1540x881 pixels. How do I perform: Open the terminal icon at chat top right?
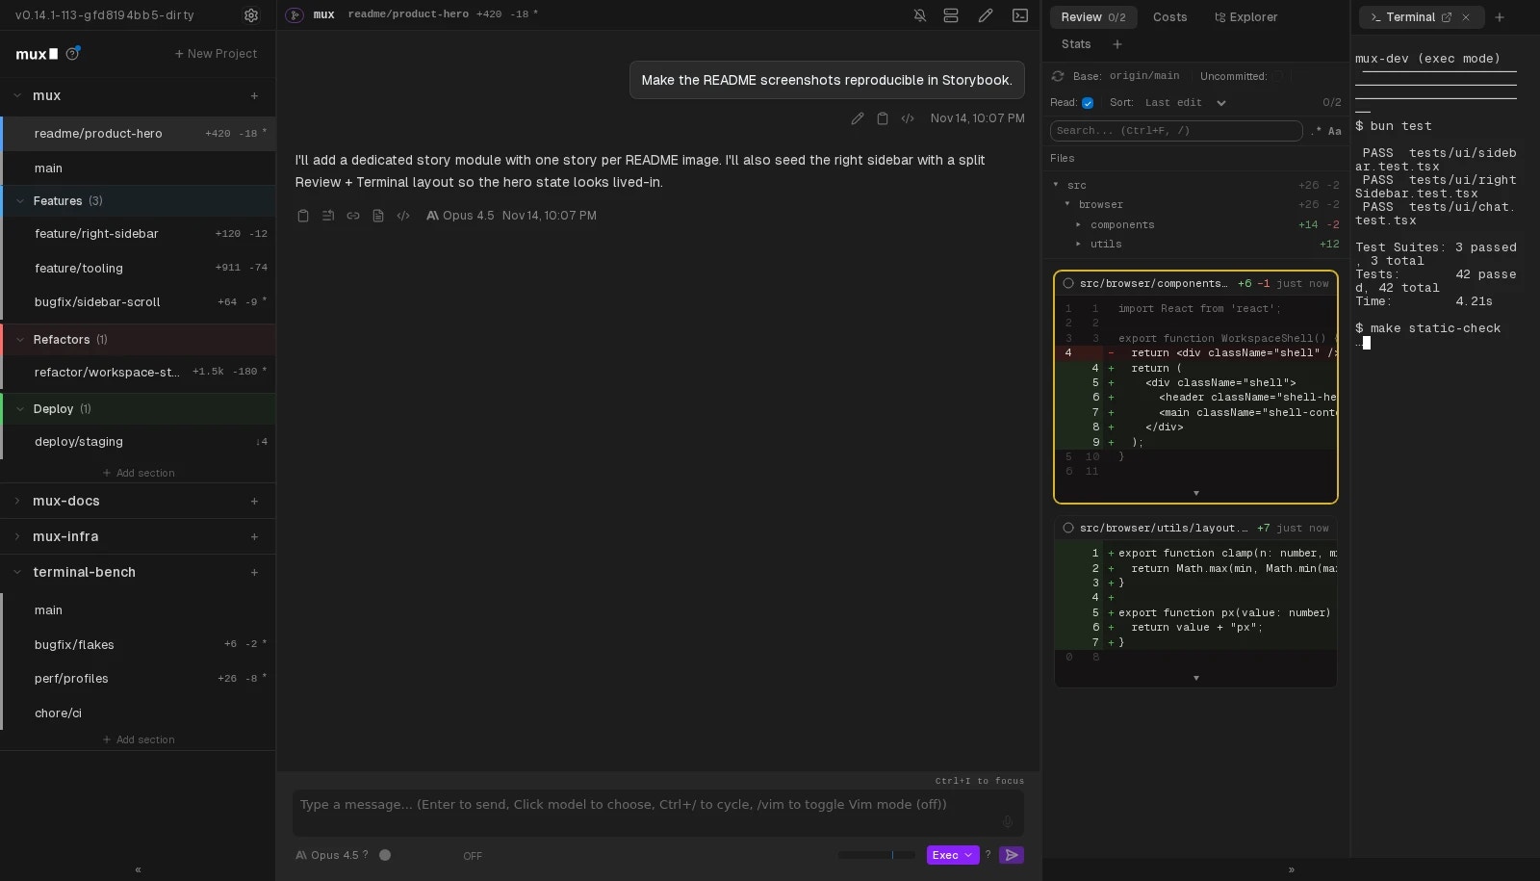(1020, 15)
